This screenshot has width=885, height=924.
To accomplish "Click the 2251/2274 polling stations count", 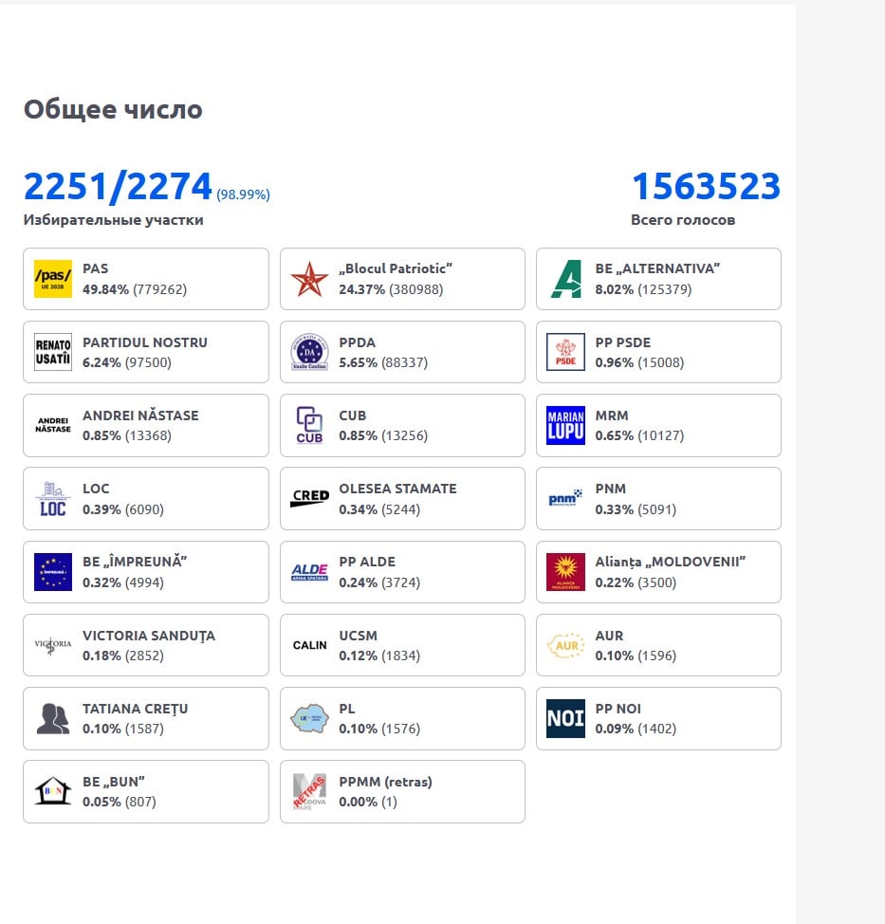I will pyautogui.click(x=118, y=186).
